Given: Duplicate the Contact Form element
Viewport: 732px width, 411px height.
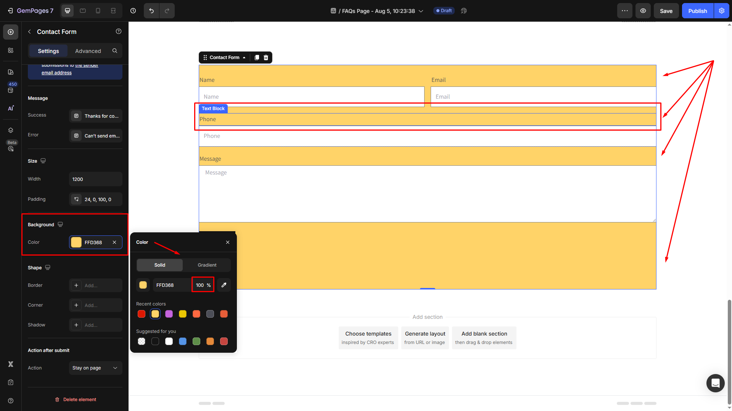Looking at the screenshot, I should [257, 58].
